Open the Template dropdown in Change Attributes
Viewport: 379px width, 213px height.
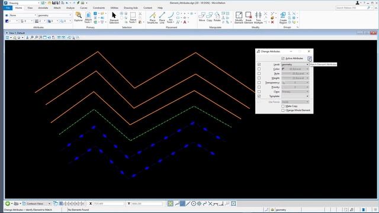(295, 96)
